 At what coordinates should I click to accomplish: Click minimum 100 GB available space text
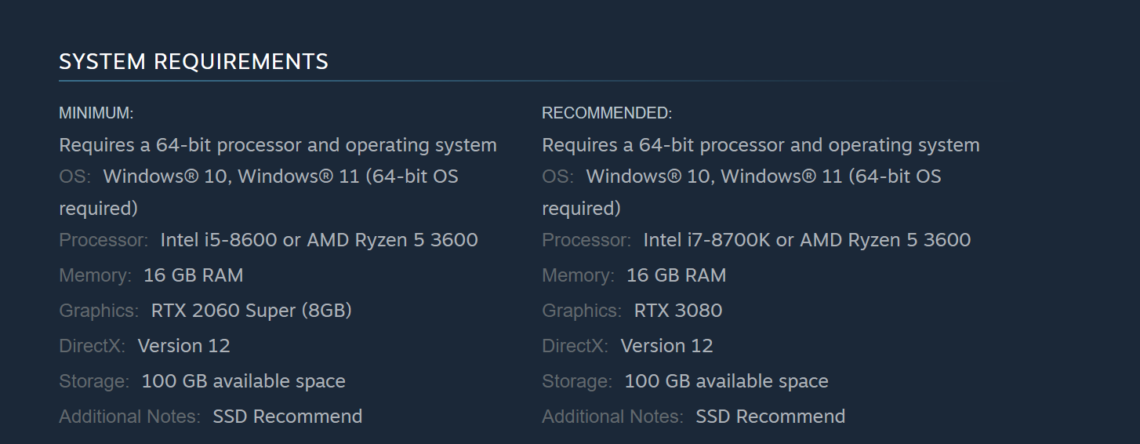coord(243,381)
